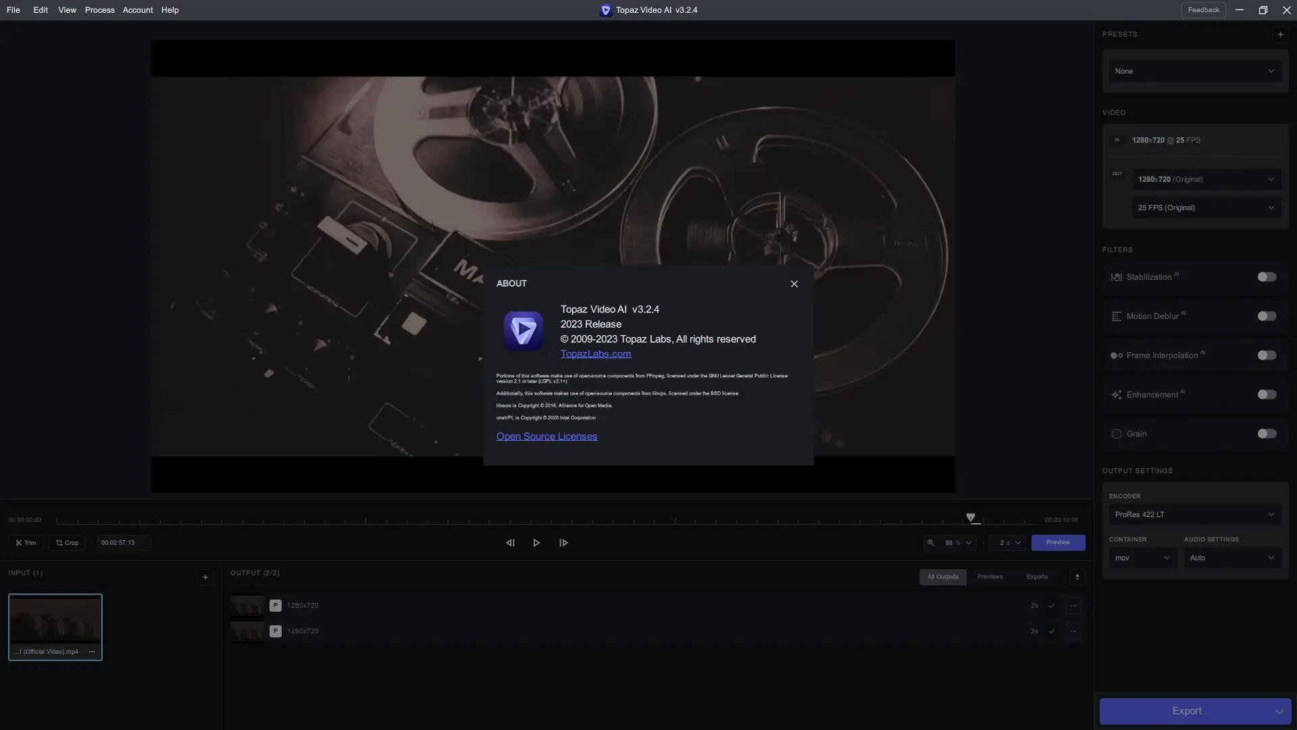Screen dimensions: 1297x730
Task: Click the previous frame step button
Action: click(x=510, y=543)
